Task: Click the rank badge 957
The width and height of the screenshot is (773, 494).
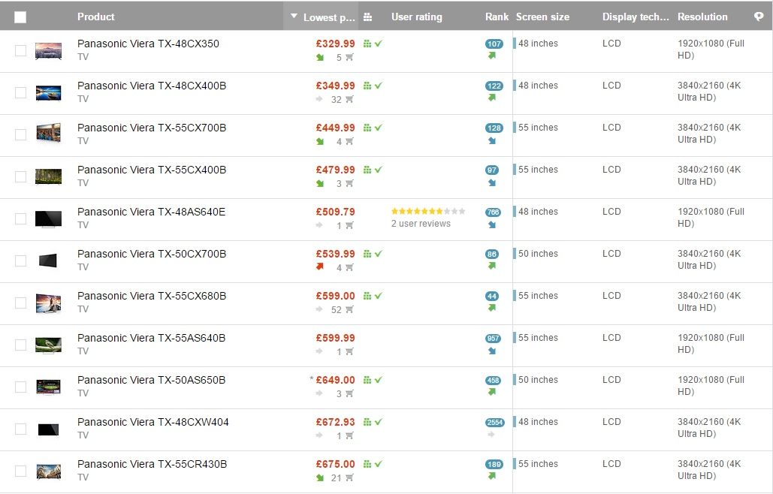Action: tap(493, 339)
